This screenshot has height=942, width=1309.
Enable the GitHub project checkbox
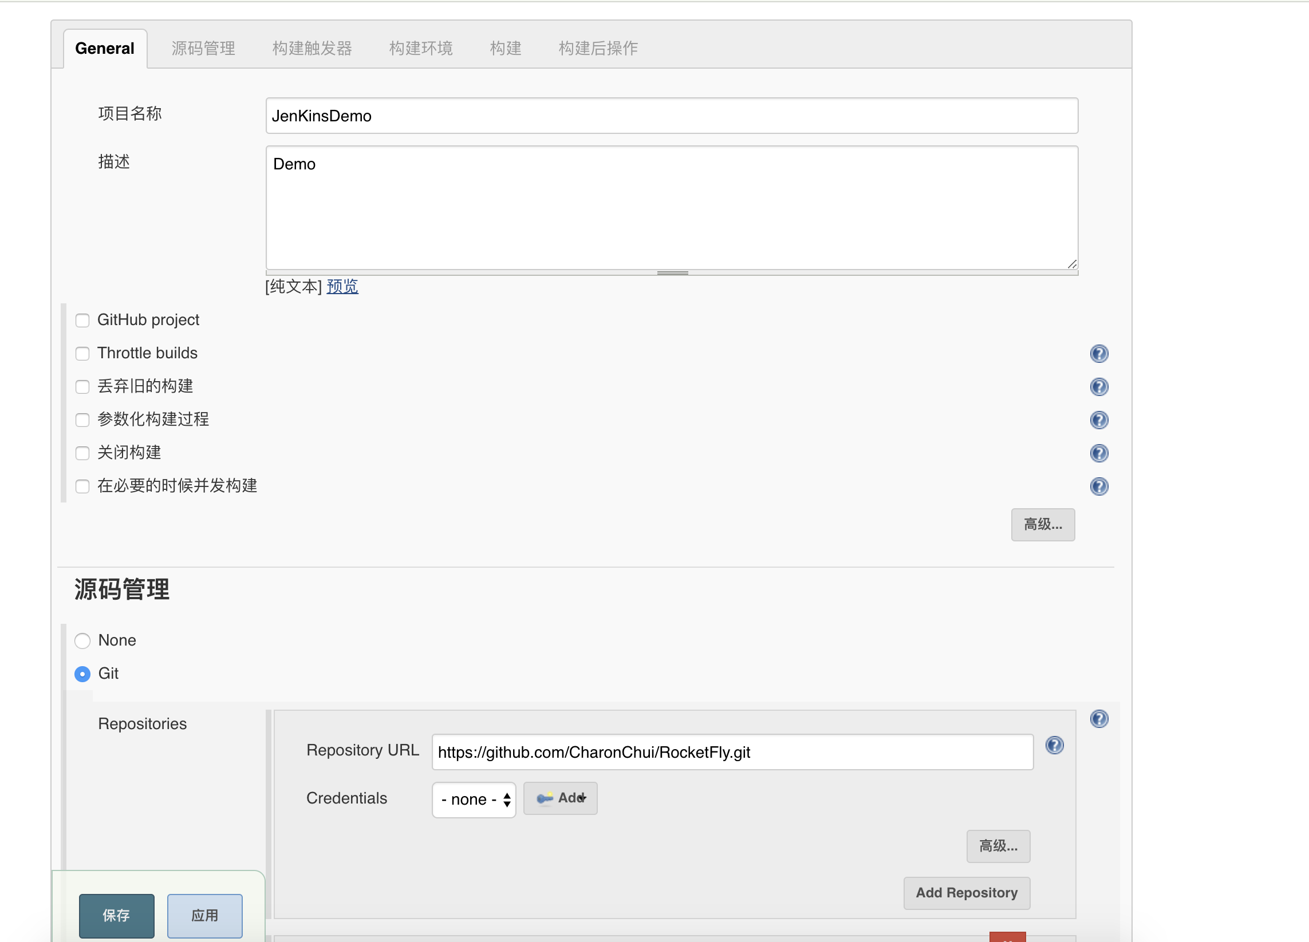82,320
